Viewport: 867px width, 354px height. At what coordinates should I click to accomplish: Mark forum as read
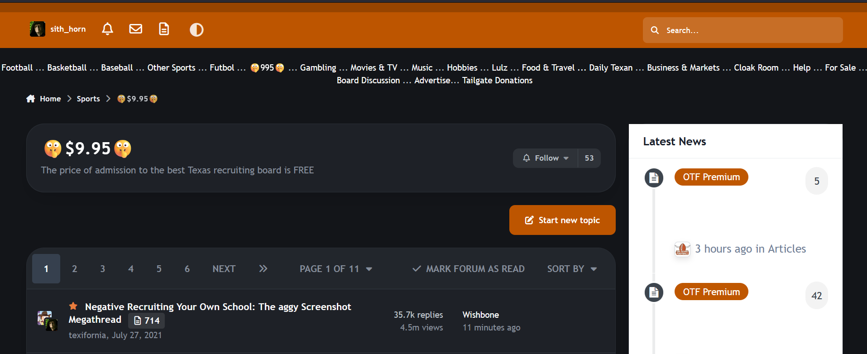[469, 269]
